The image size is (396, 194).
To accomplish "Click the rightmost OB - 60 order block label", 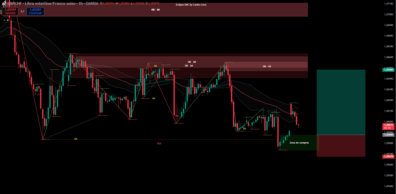I will pos(267,66).
